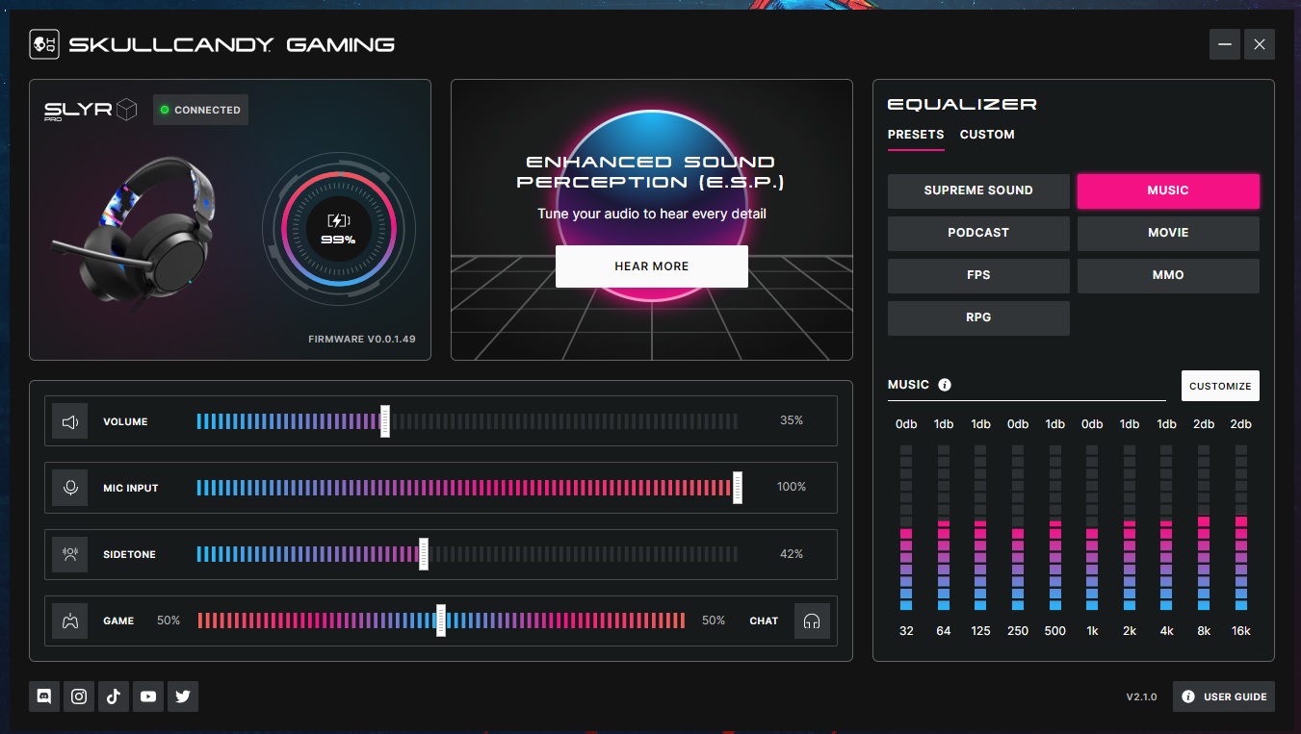Mute the mic input microphone icon
The height and width of the screenshot is (734, 1301).
pos(70,488)
